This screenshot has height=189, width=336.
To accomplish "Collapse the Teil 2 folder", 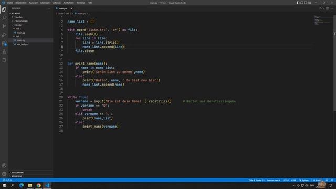I will tap(30, 36).
